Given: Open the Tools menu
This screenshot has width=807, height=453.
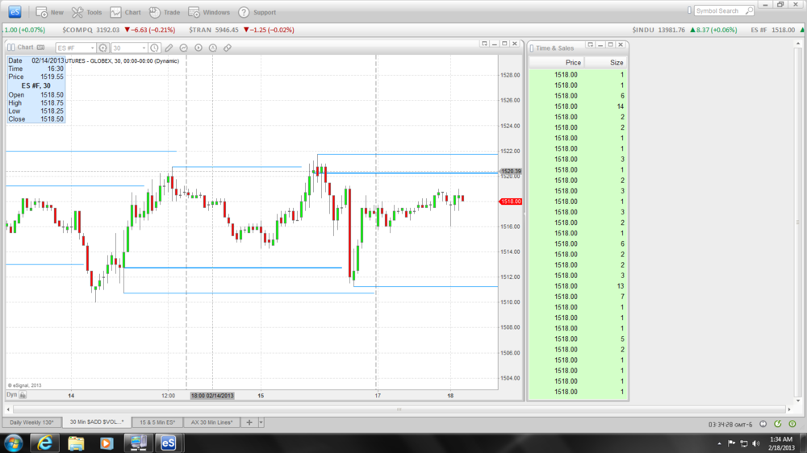Looking at the screenshot, I should pyautogui.click(x=86, y=12).
